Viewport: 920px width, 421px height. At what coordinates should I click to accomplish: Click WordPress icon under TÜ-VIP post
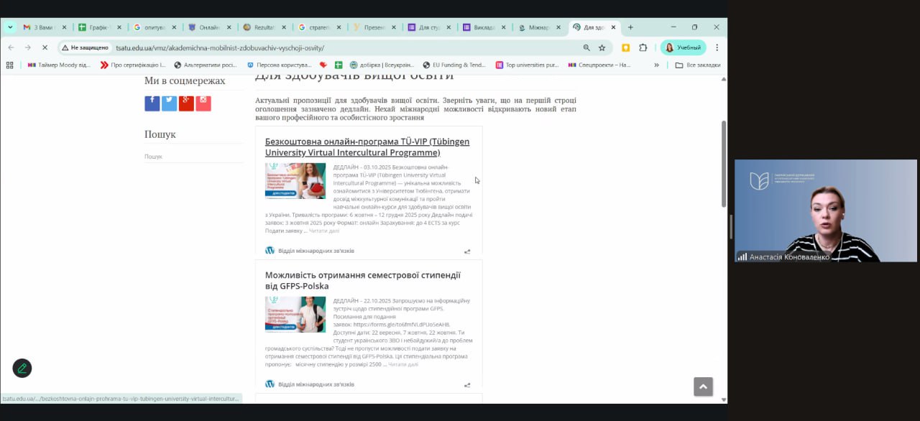tap(270, 251)
